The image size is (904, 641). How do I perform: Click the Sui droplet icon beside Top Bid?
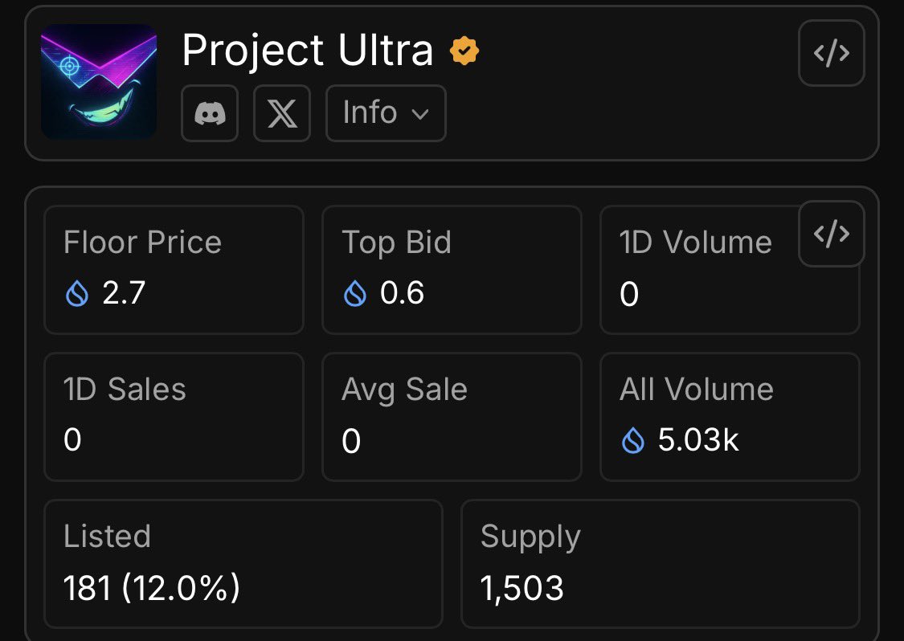click(x=354, y=294)
